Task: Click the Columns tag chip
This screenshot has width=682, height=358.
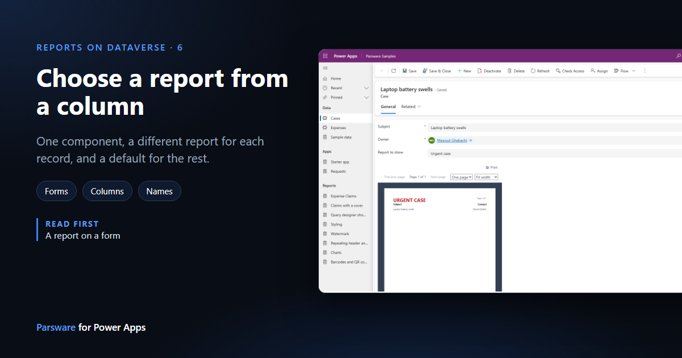Action: [x=107, y=192]
